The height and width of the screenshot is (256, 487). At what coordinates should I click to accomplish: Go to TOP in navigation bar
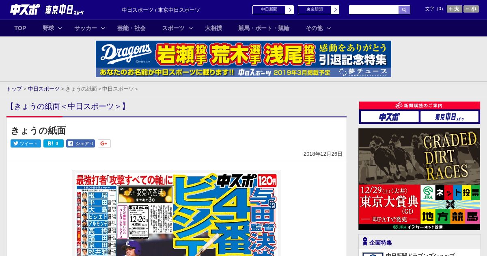(x=20, y=28)
